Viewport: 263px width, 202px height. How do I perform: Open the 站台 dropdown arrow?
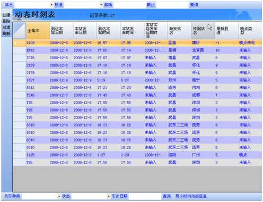[x=51, y=5]
